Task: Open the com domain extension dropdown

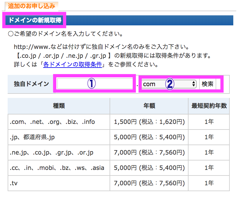Action: 169,84
